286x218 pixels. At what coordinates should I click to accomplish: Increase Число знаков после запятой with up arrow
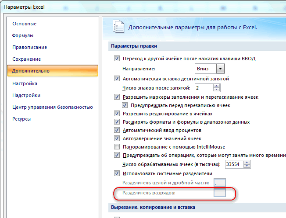(217, 86)
